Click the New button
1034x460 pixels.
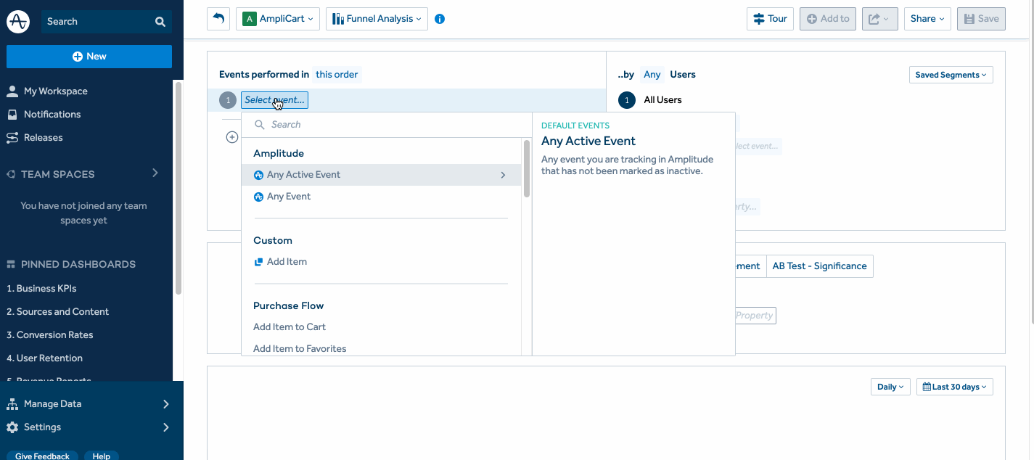point(89,57)
